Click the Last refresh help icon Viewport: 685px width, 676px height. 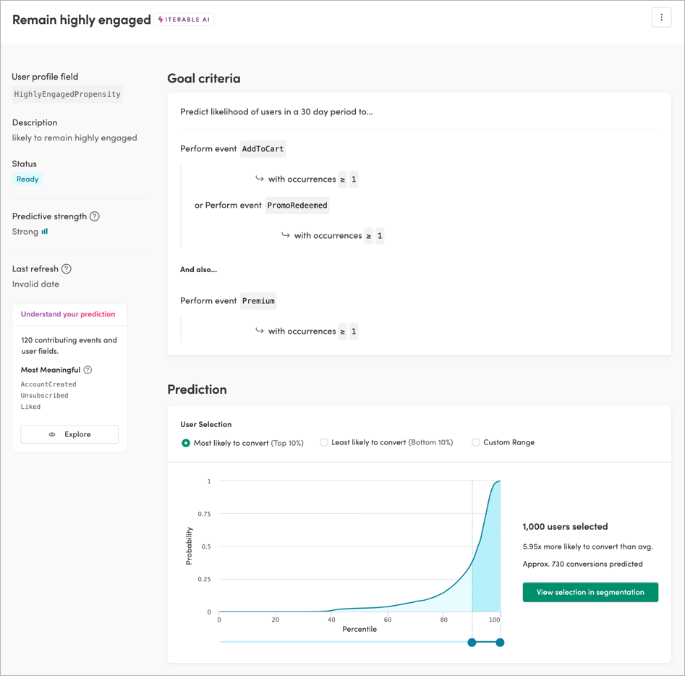point(67,269)
